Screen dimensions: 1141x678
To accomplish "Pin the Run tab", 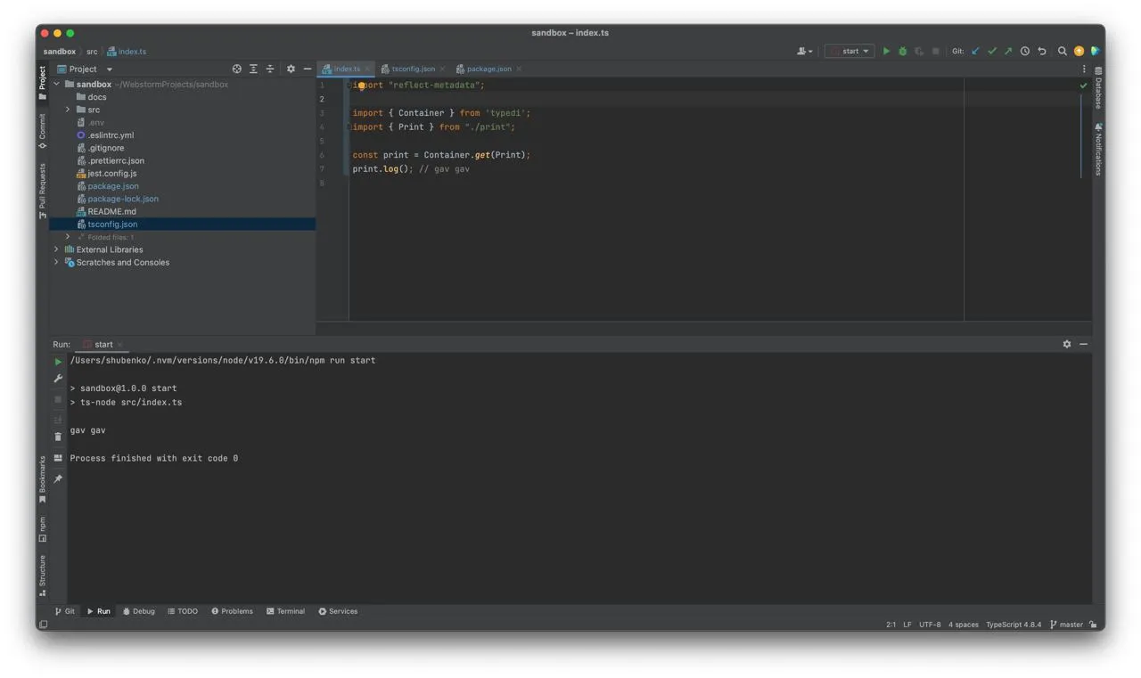I will (x=58, y=479).
